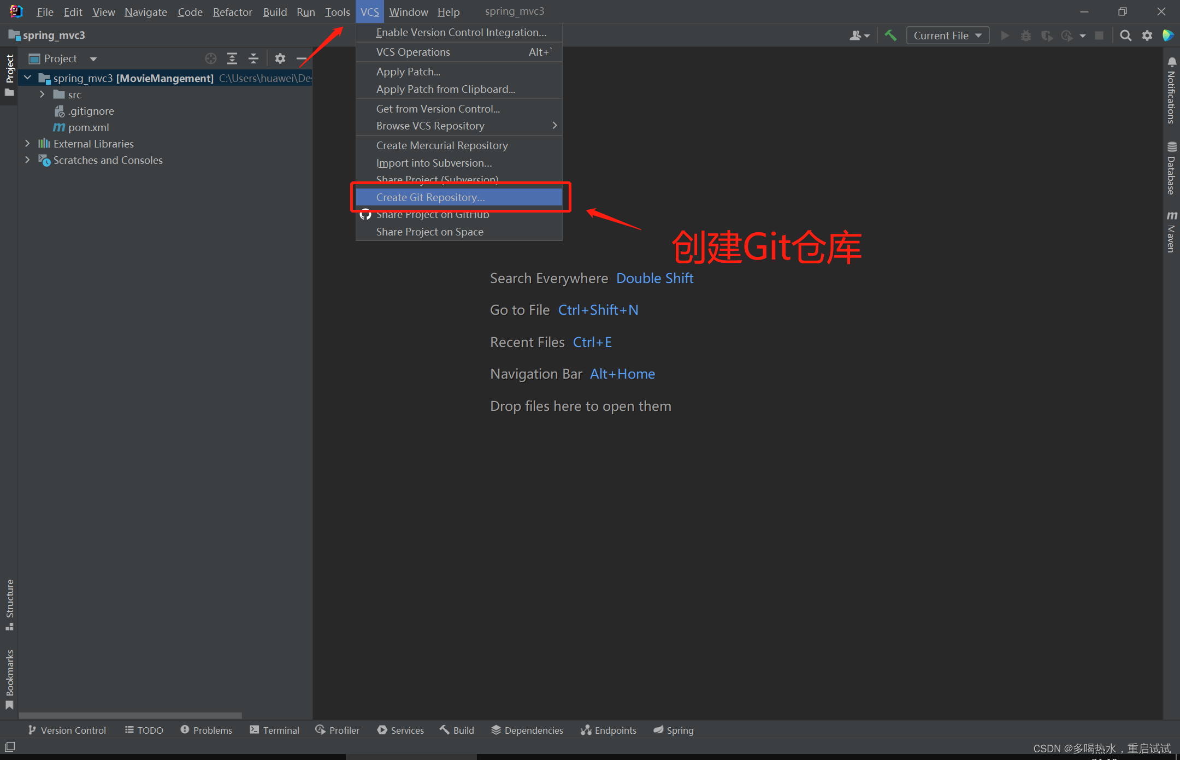Open the Code menu

click(x=190, y=11)
